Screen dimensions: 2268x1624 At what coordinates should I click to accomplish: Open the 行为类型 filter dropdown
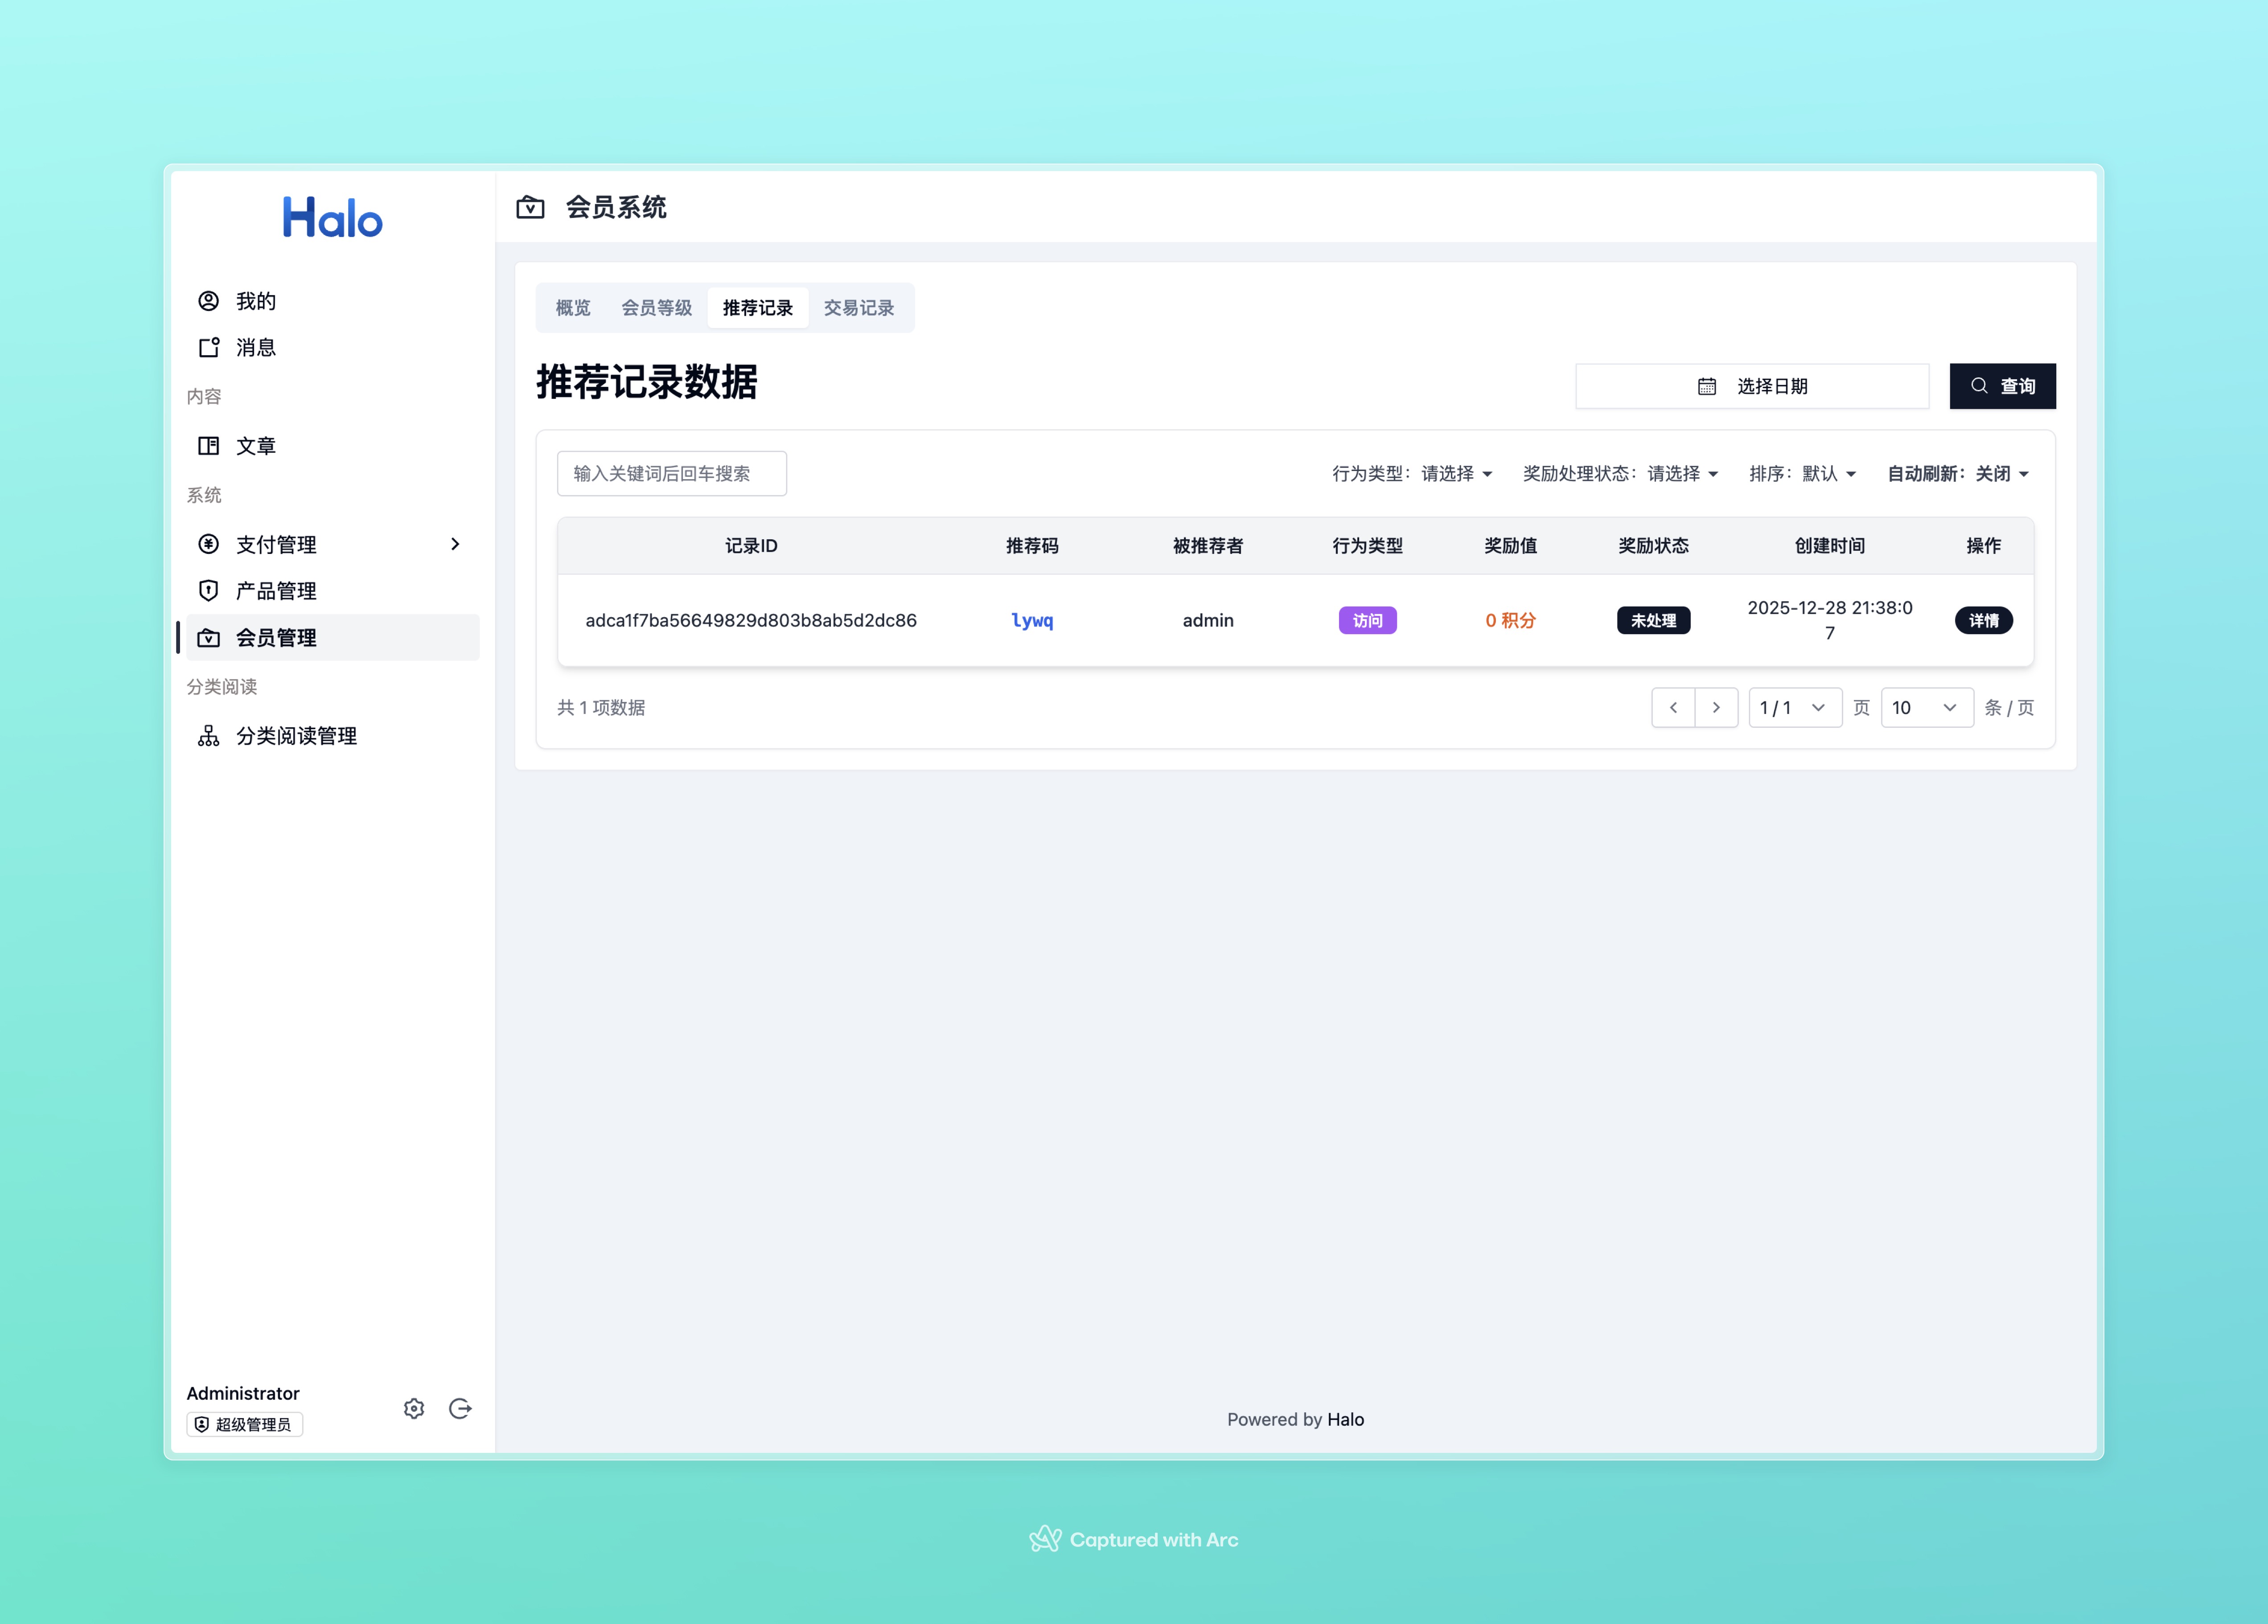1412,474
